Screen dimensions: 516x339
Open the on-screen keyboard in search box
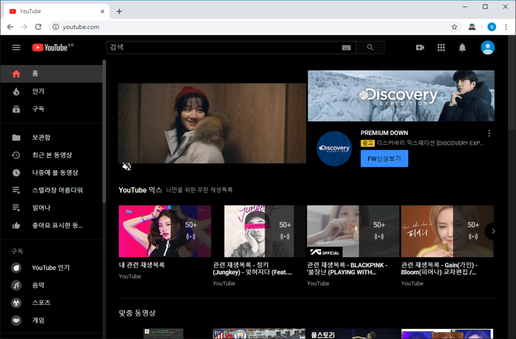pyautogui.click(x=346, y=48)
